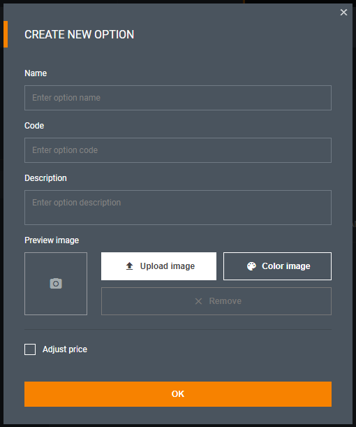Click the Code field label
Screen dimensions: 356x427
click(x=34, y=126)
